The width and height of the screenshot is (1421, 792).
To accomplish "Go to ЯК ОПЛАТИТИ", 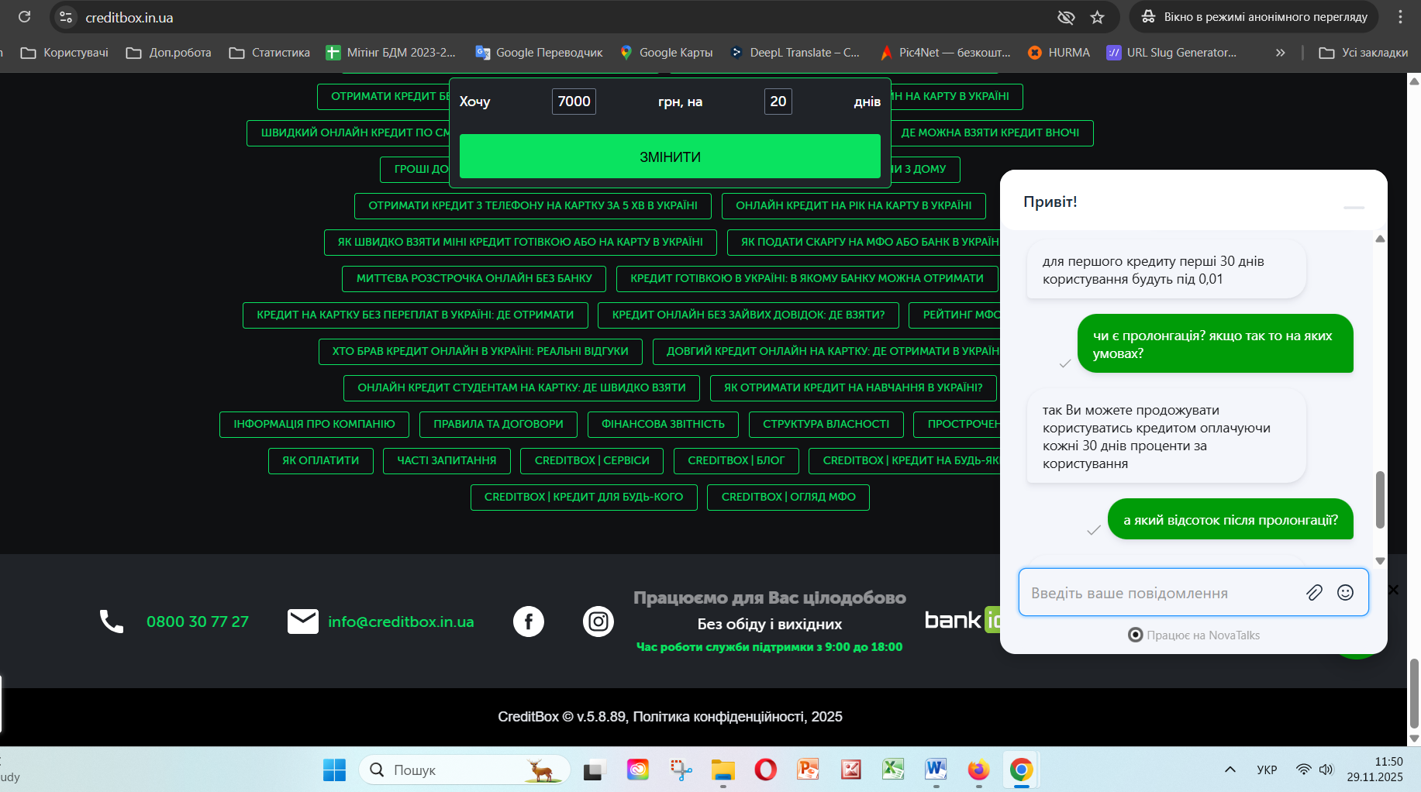I will (x=321, y=460).
